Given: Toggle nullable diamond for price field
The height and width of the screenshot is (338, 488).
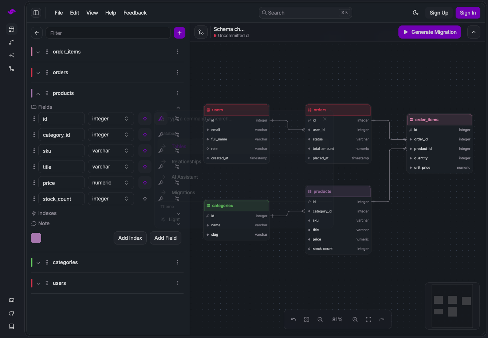Looking at the screenshot, I should [x=145, y=183].
